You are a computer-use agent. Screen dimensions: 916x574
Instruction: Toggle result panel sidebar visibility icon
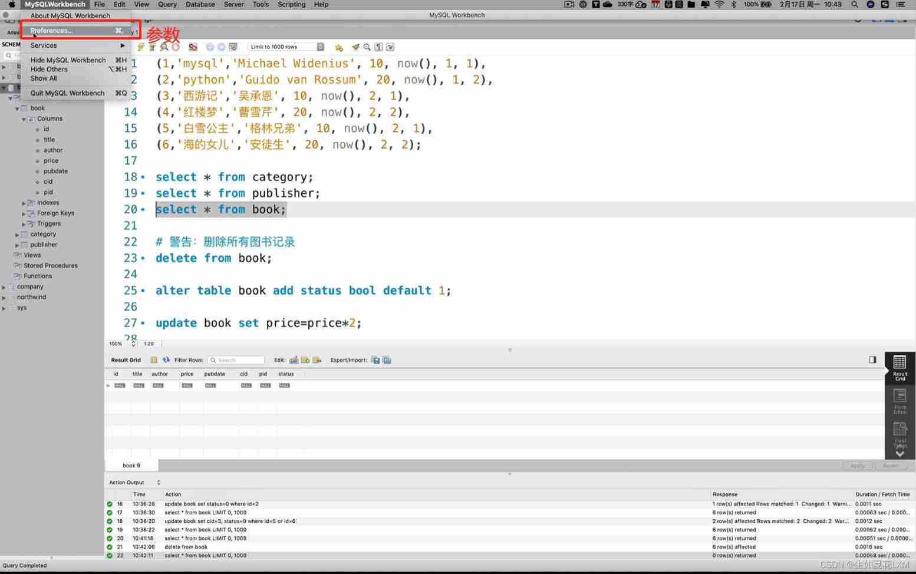tap(872, 359)
